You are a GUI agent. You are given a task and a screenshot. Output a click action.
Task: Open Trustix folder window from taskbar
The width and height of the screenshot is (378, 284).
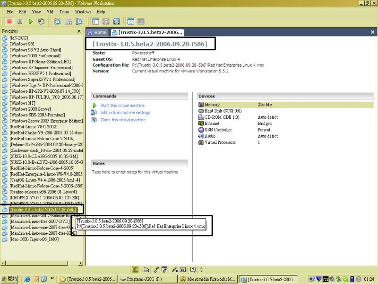pos(87,279)
